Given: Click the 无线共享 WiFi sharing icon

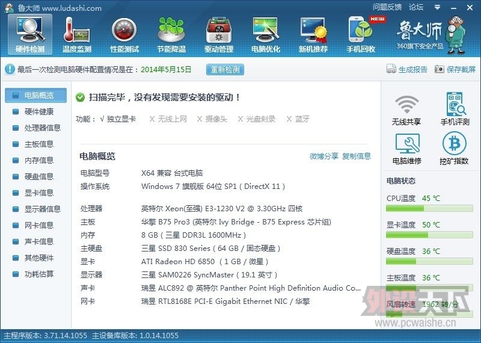Looking at the screenshot, I should point(406,110).
